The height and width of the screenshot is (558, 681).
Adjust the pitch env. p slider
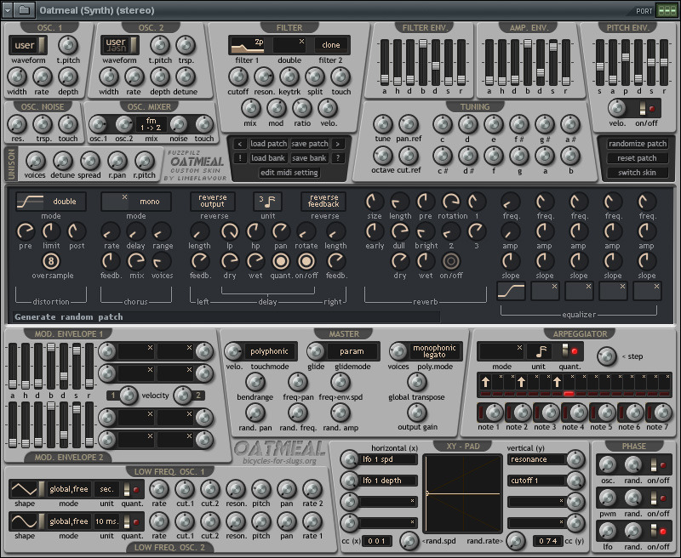[626, 62]
